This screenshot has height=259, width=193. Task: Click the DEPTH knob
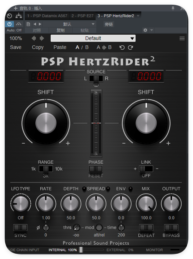coord(71,204)
